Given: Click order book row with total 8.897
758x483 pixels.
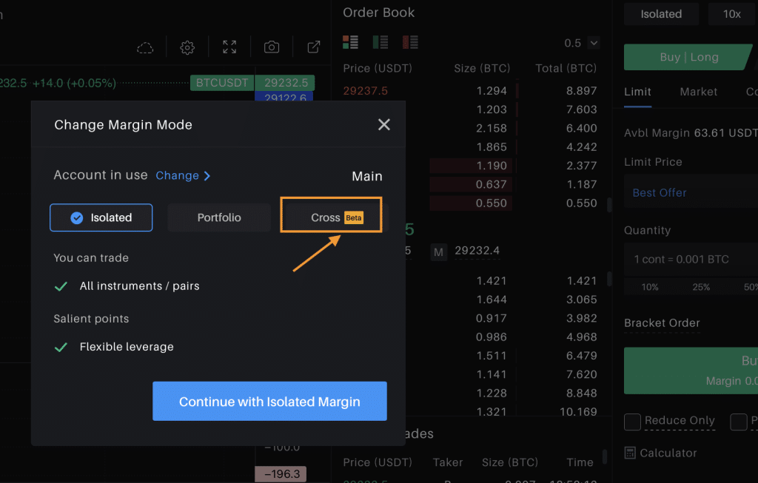Looking at the screenshot, I should [x=470, y=91].
